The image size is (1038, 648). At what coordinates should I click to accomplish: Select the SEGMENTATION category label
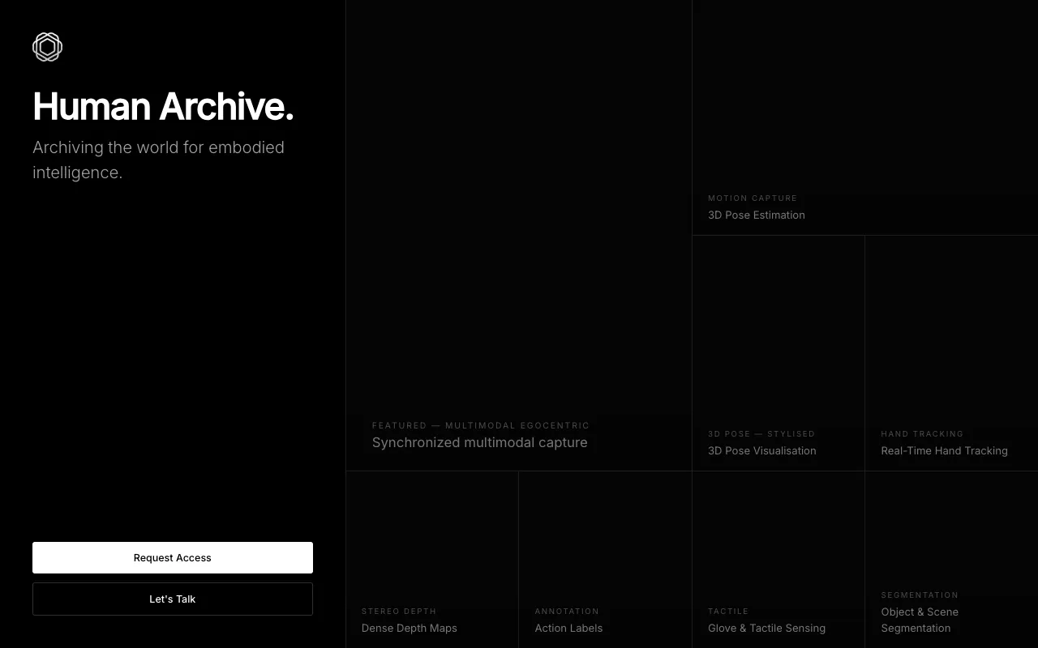[x=920, y=595]
